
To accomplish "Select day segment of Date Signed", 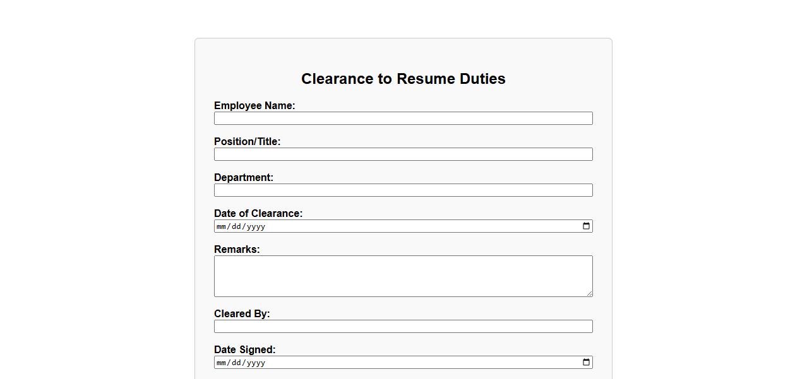I will pos(236,363).
